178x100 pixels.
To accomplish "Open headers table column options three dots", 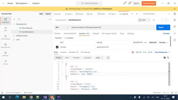I will pos(145,42).
